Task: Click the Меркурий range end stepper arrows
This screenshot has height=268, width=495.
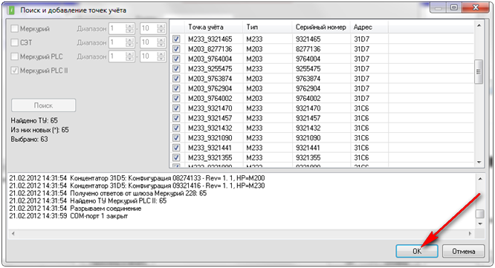Action: pos(161,28)
